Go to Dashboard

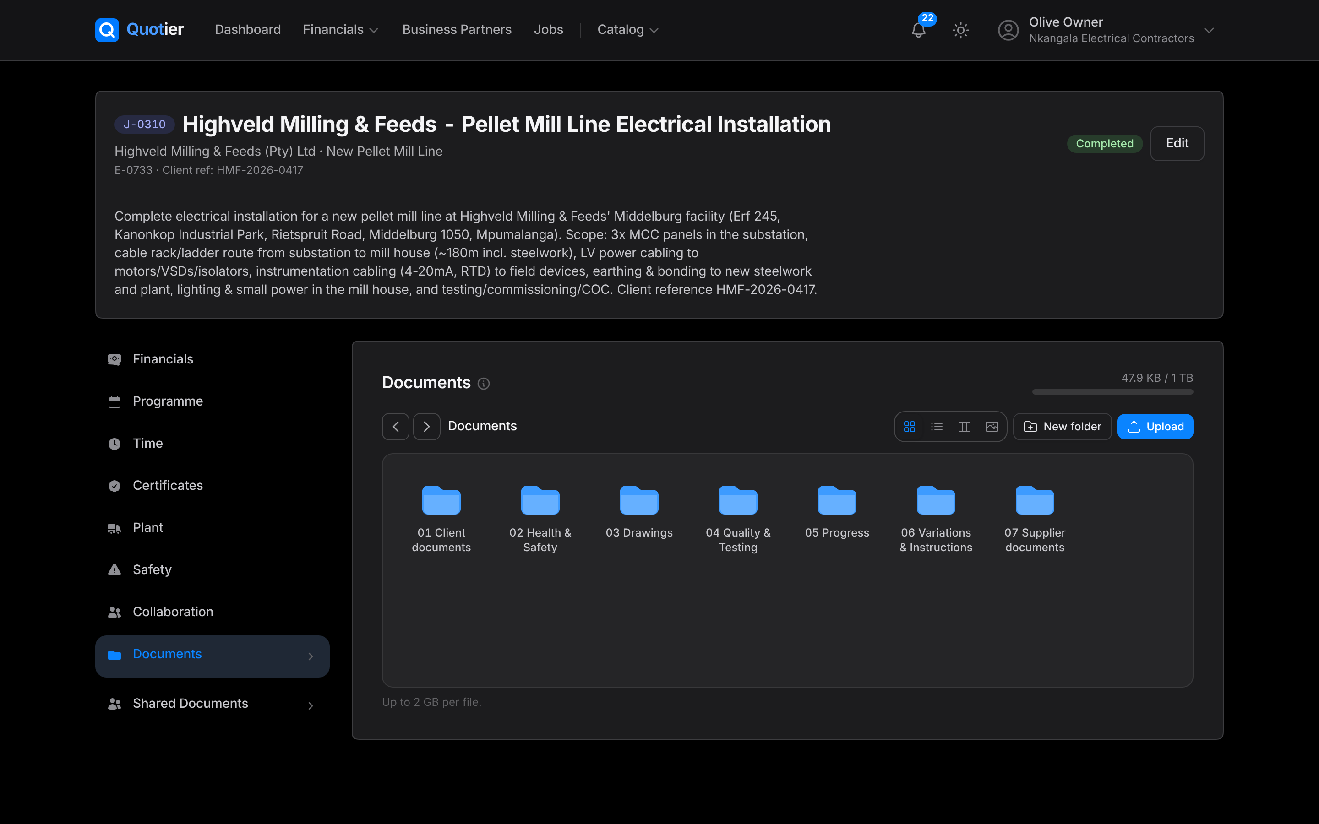point(247,29)
